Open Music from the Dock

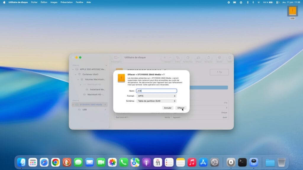tap(192, 162)
